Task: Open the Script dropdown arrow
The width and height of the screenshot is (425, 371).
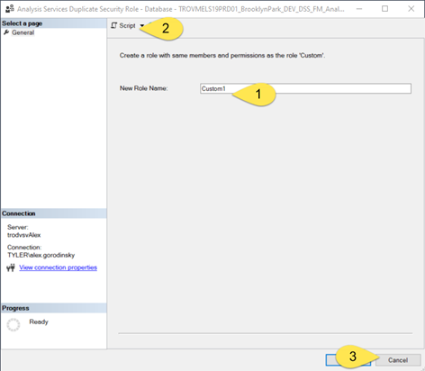Action: (x=141, y=26)
